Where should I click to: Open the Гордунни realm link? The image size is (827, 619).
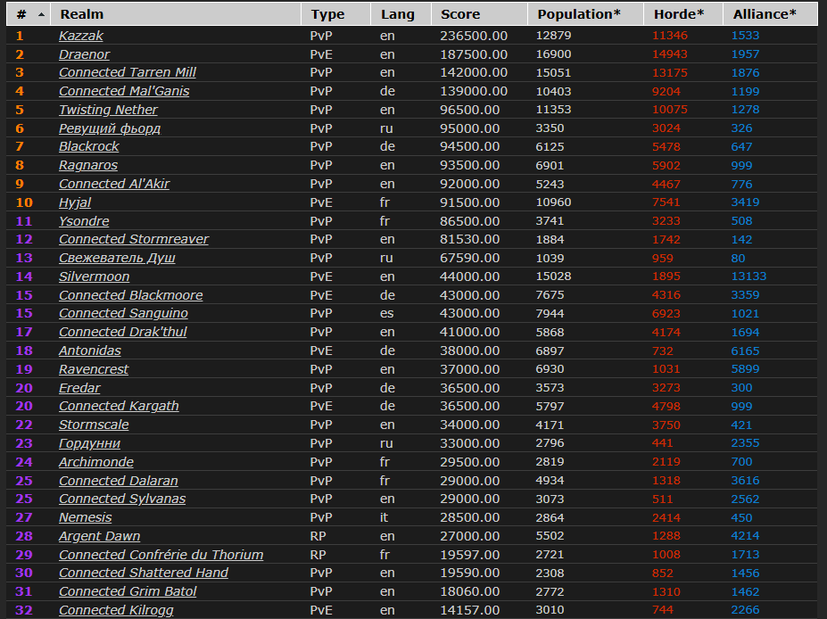click(x=89, y=443)
